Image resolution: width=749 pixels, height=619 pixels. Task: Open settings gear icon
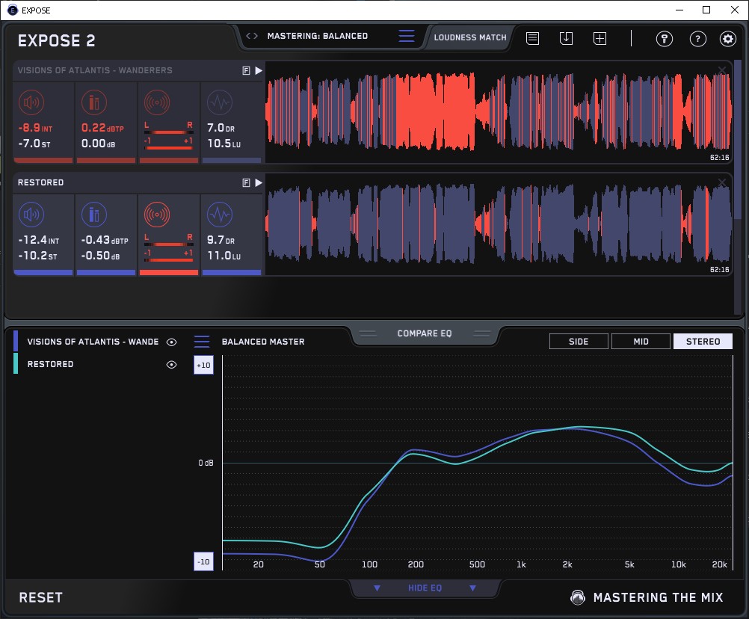click(x=728, y=39)
